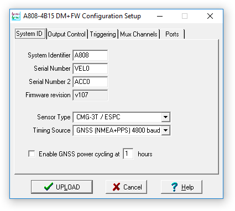Screen dimensions: 235x211
Task: Enable GNSS power cycling checkbox
Action: pos(32,154)
